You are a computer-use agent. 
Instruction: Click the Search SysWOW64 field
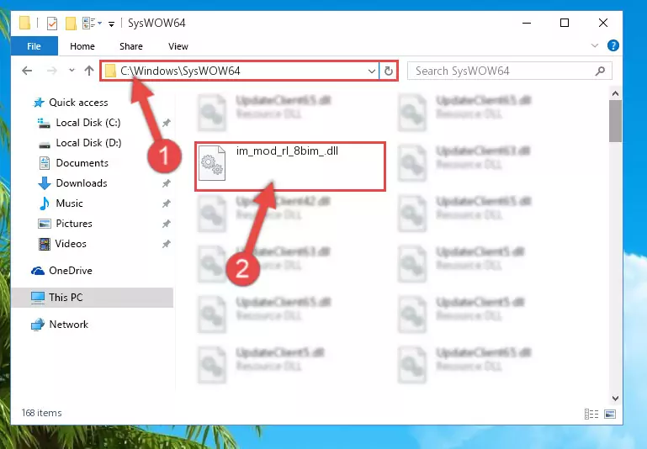pos(510,71)
